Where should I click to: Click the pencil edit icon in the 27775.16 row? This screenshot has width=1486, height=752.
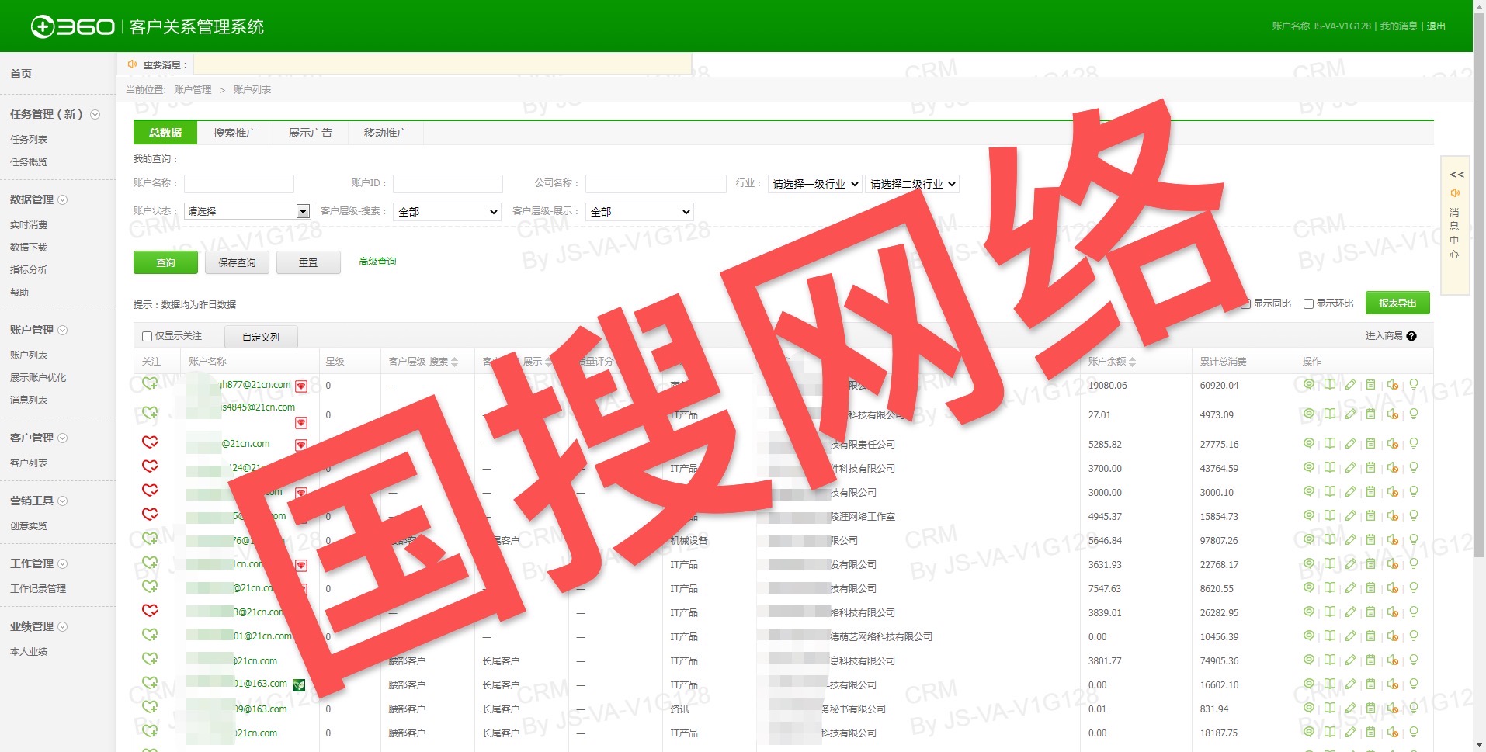1351,443
